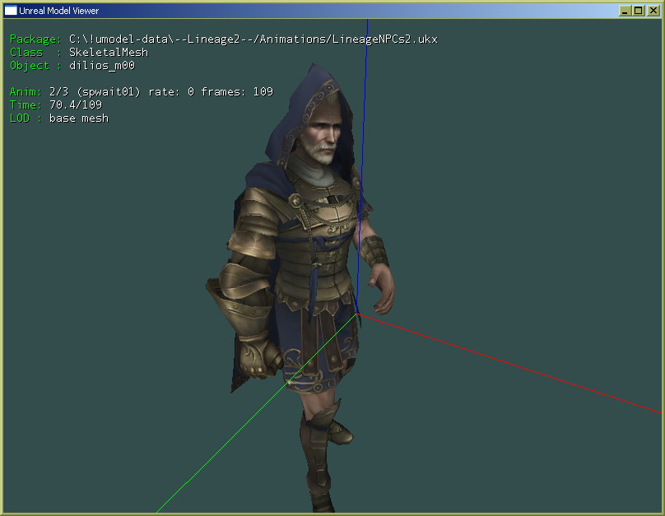
Task: Click the '70.4/109' time value
Action: click(x=76, y=105)
